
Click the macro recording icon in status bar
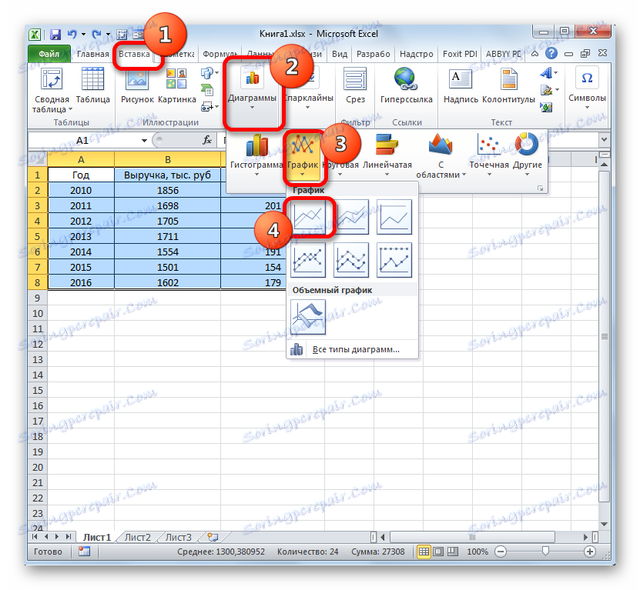(84, 552)
